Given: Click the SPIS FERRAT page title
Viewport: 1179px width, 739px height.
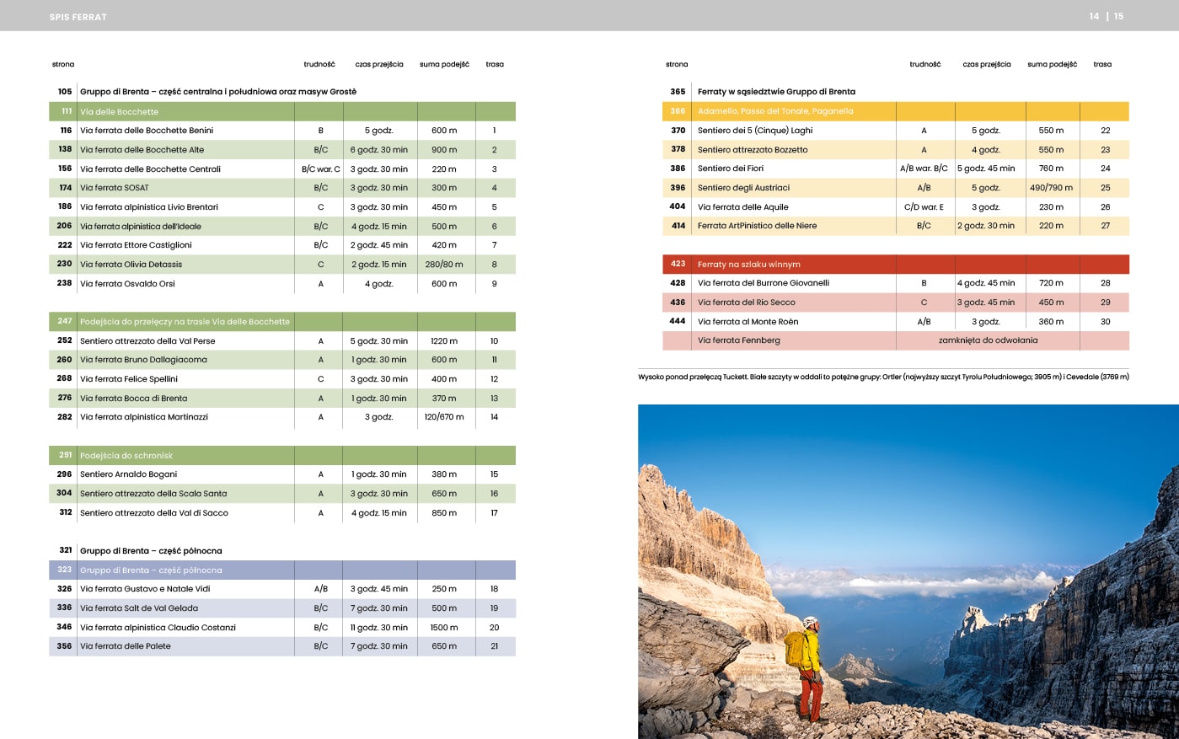Looking at the screenshot, I should (x=78, y=17).
